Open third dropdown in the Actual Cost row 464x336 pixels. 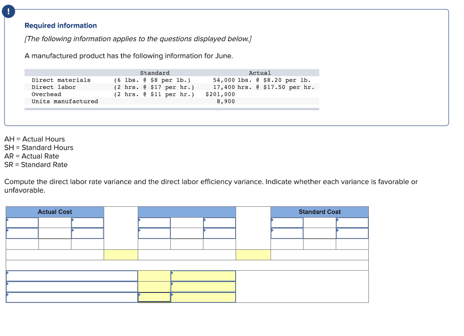[x=87, y=222]
